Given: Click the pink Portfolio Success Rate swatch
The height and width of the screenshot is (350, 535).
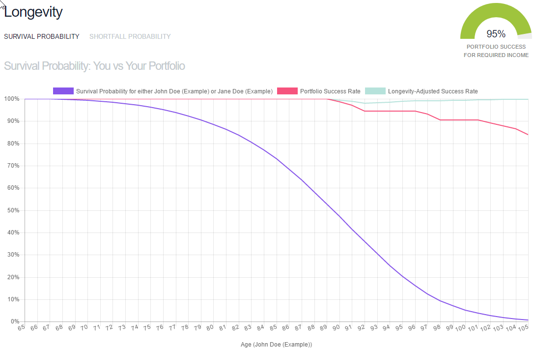Looking at the screenshot, I should click(x=287, y=91).
